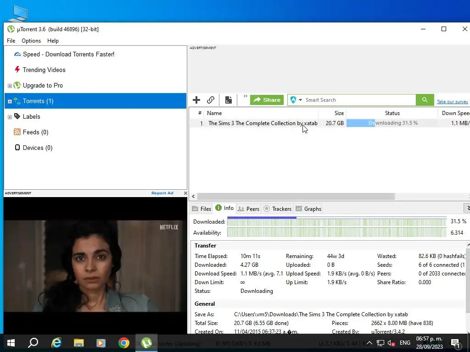
Task: Switch to the Trackers tab
Action: 278,209
